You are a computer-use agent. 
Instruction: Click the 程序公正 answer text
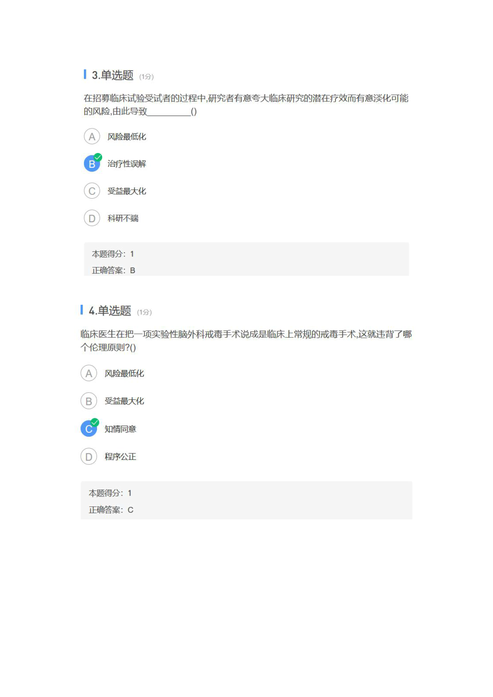pos(120,457)
